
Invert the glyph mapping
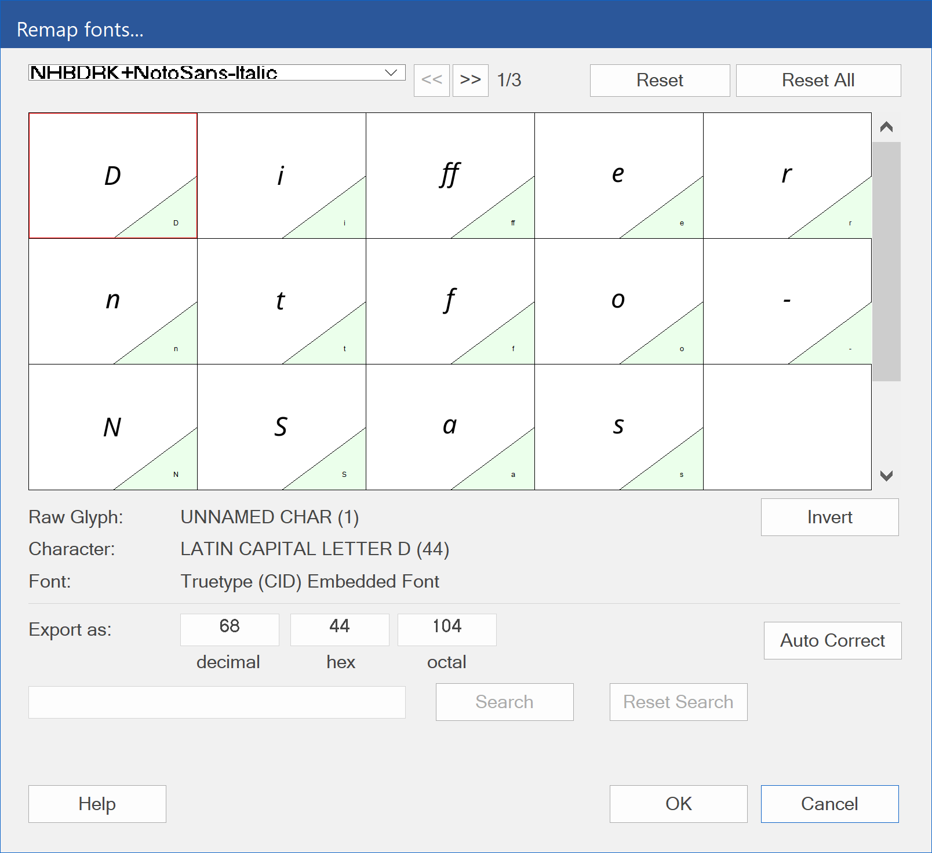pos(829,517)
